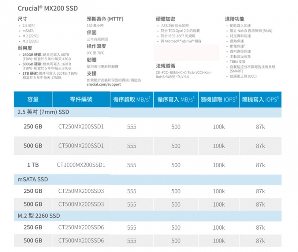Click the 0°C 至 70°C temperature text

point(96,53)
